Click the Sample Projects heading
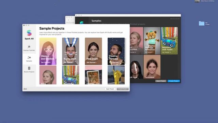This screenshot has width=218, height=123. tap(52, 28)
